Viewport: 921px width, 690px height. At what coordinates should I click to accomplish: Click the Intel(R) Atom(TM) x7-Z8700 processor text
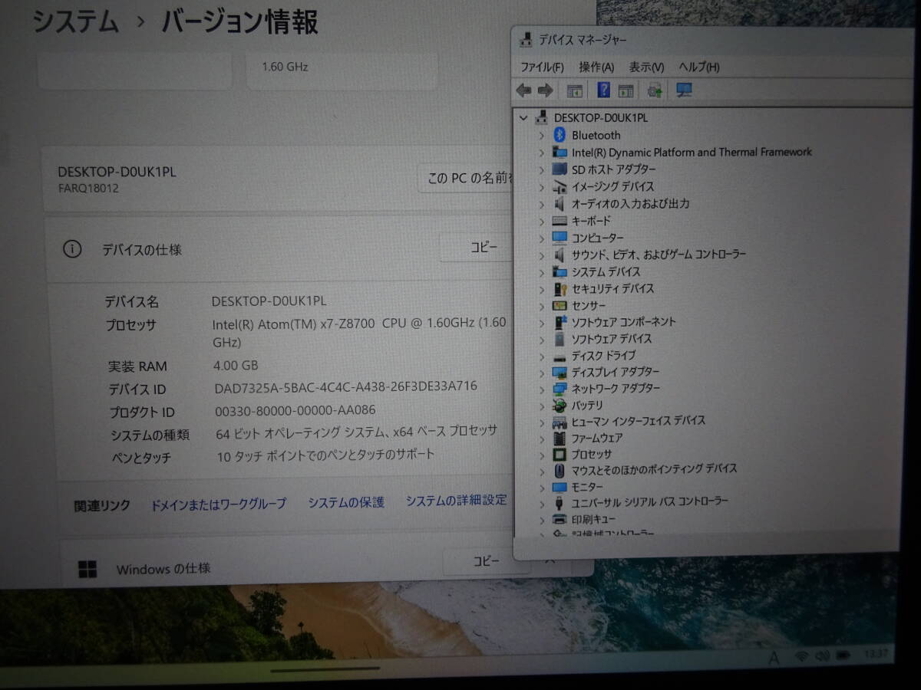click(359, 332)
